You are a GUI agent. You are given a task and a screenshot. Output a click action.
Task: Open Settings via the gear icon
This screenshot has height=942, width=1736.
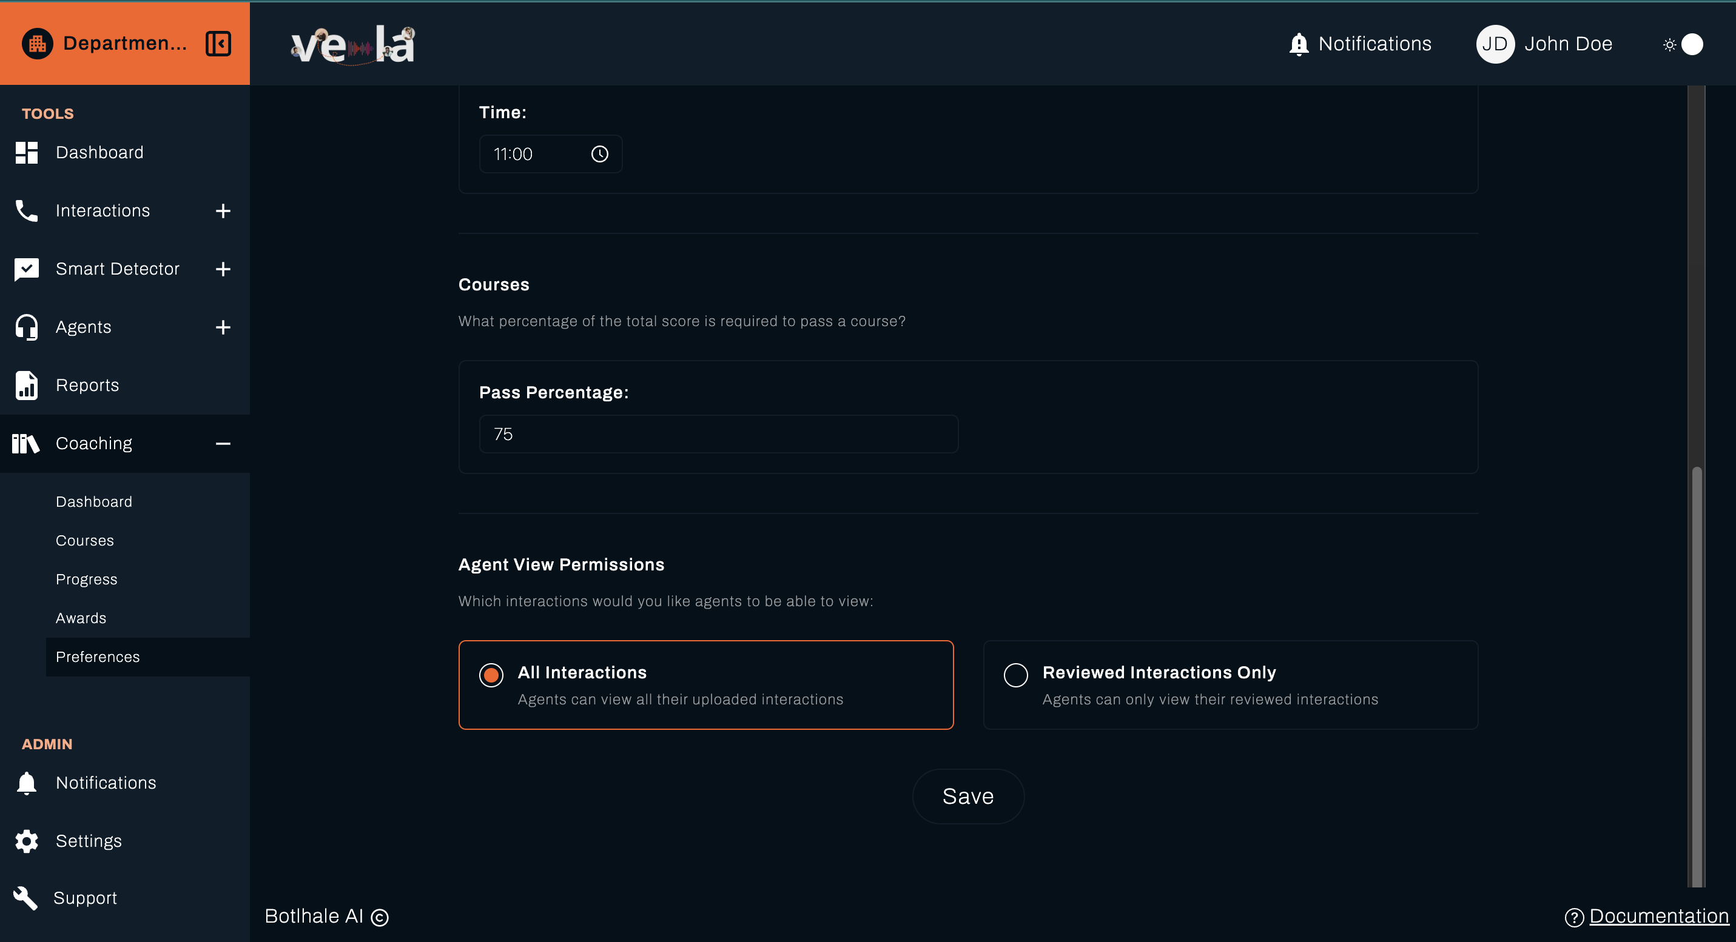26,841
